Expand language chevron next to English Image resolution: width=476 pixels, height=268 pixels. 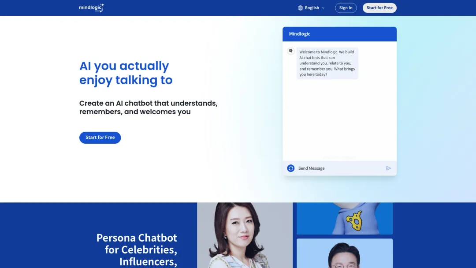point(323,8)
